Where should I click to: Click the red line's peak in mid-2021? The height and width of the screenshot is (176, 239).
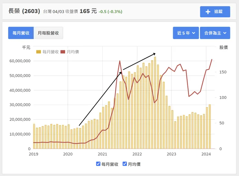tap(120, 61)
